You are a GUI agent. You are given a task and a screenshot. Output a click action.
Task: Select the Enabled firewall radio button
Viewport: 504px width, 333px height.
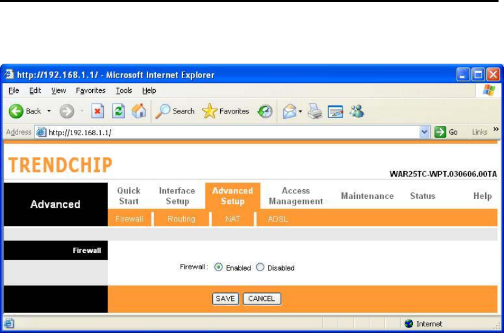click(x=218, y=267)
